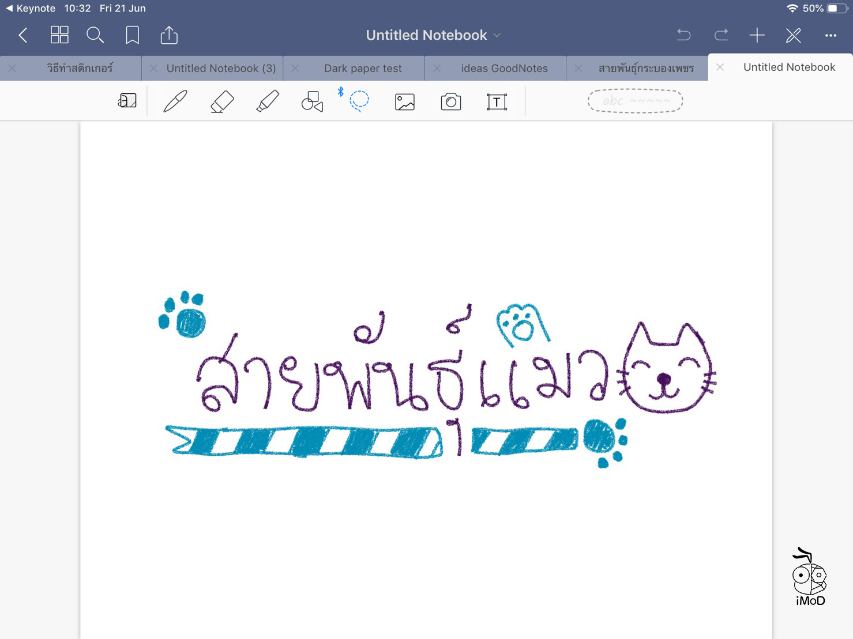Return to Keynote via the status bar
853x639 pixels.
coord(31,8)
